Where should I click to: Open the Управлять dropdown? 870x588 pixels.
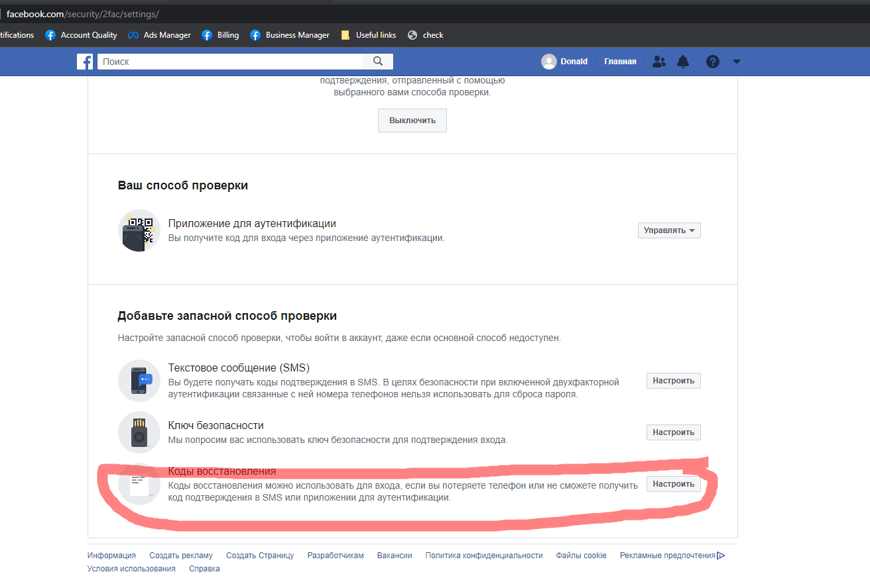(x=669, y=230)
